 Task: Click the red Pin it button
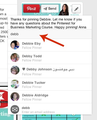point(31,9)
